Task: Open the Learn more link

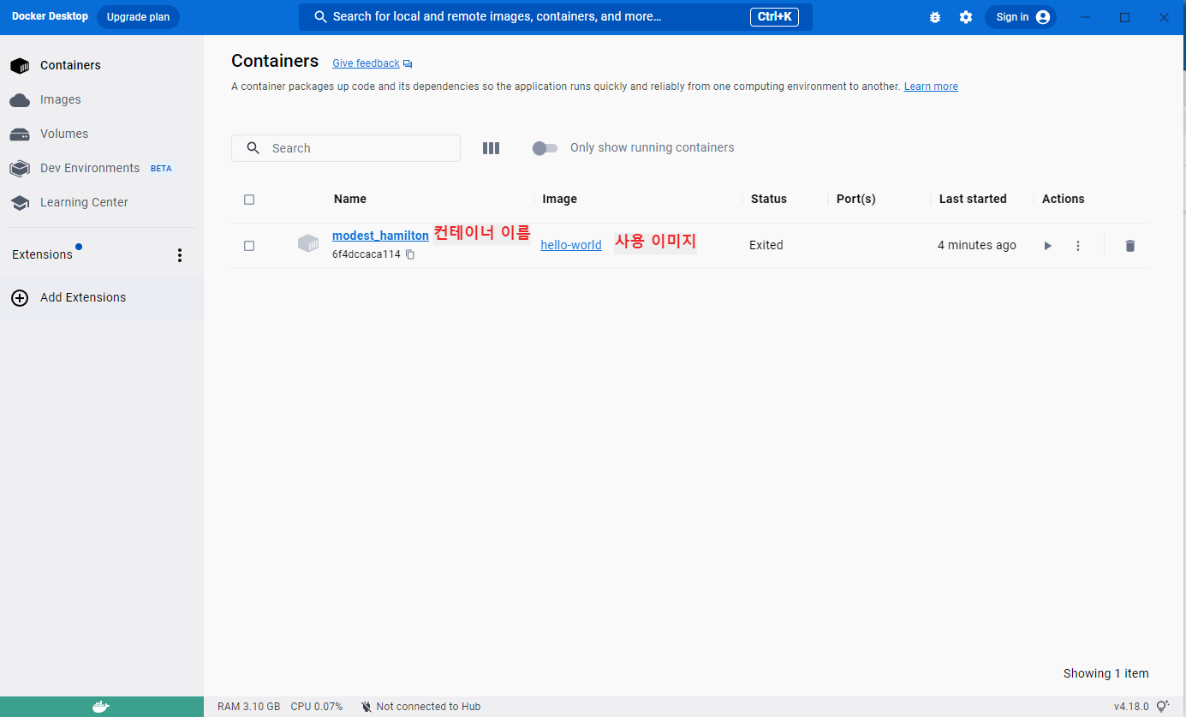Action: pyautogui.click(x=931, y=87)
